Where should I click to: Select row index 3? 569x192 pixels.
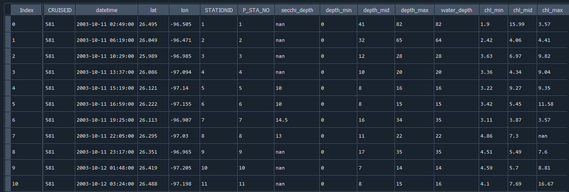pyautogui.click(x=26, y=72)
